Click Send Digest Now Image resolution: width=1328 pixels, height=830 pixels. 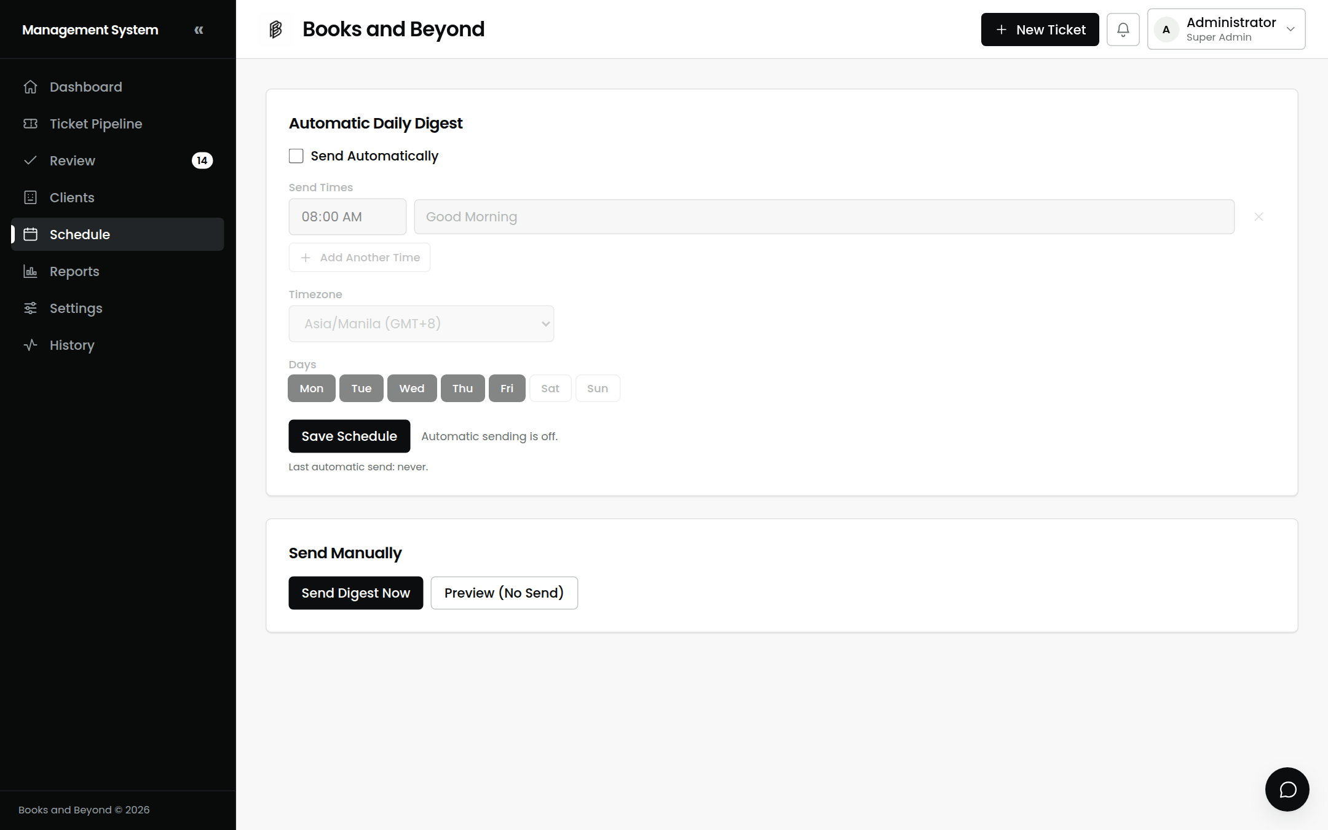point(356,593)
